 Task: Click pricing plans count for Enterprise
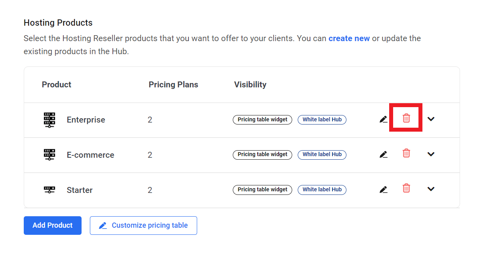click(150, 120)
